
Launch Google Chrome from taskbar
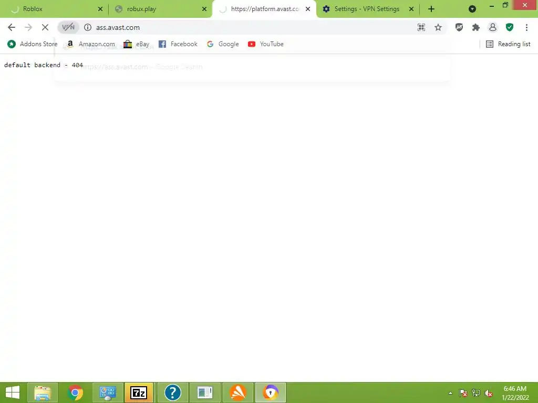pos(75,393)
